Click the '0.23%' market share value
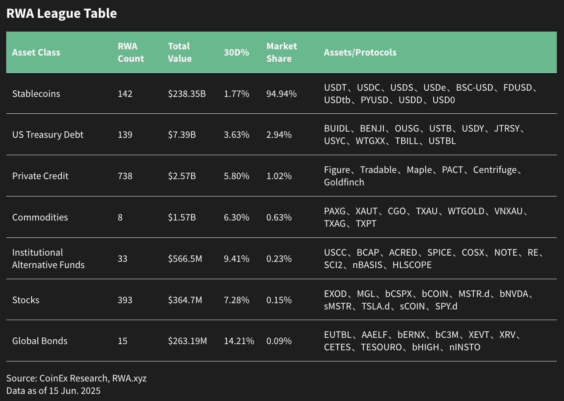The height and width of the screenshot is (401, 564). click(x=279, y=259)
